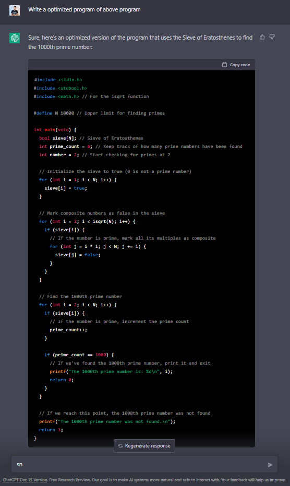Click the sieve[j] = false statement
The height and width of the screenshot is (486, 290).
[78, 255]
